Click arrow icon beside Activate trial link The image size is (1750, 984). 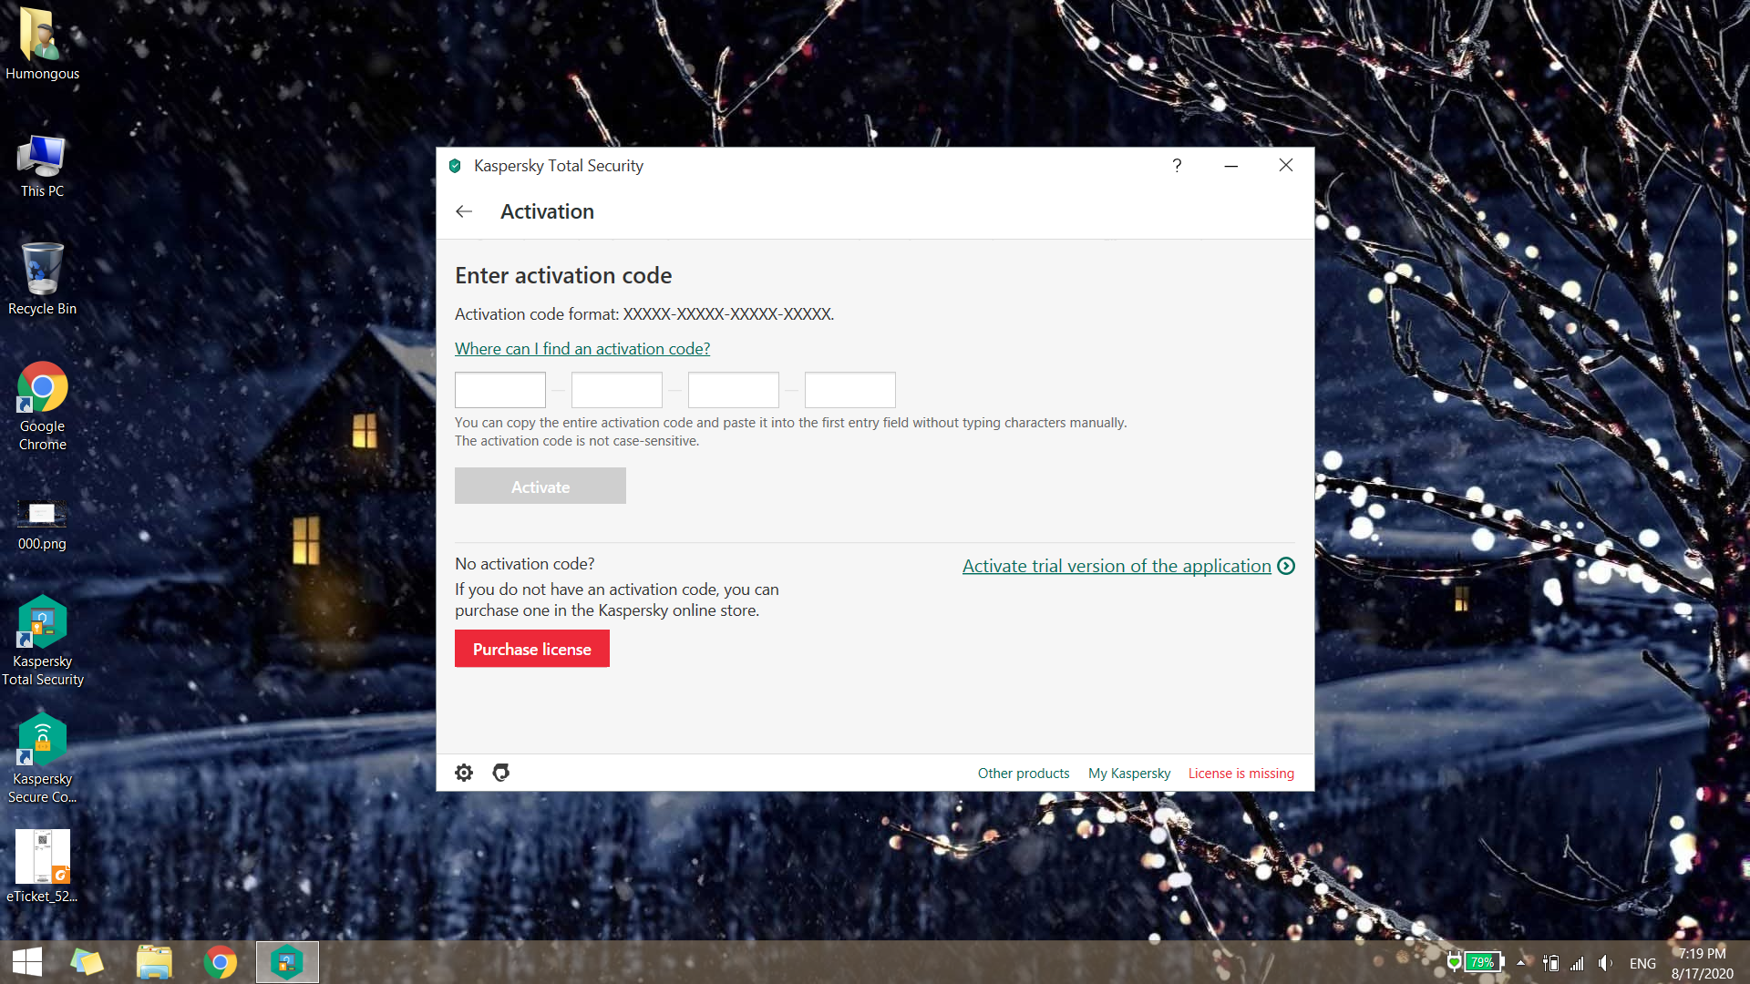click(x=1286, y=566)
